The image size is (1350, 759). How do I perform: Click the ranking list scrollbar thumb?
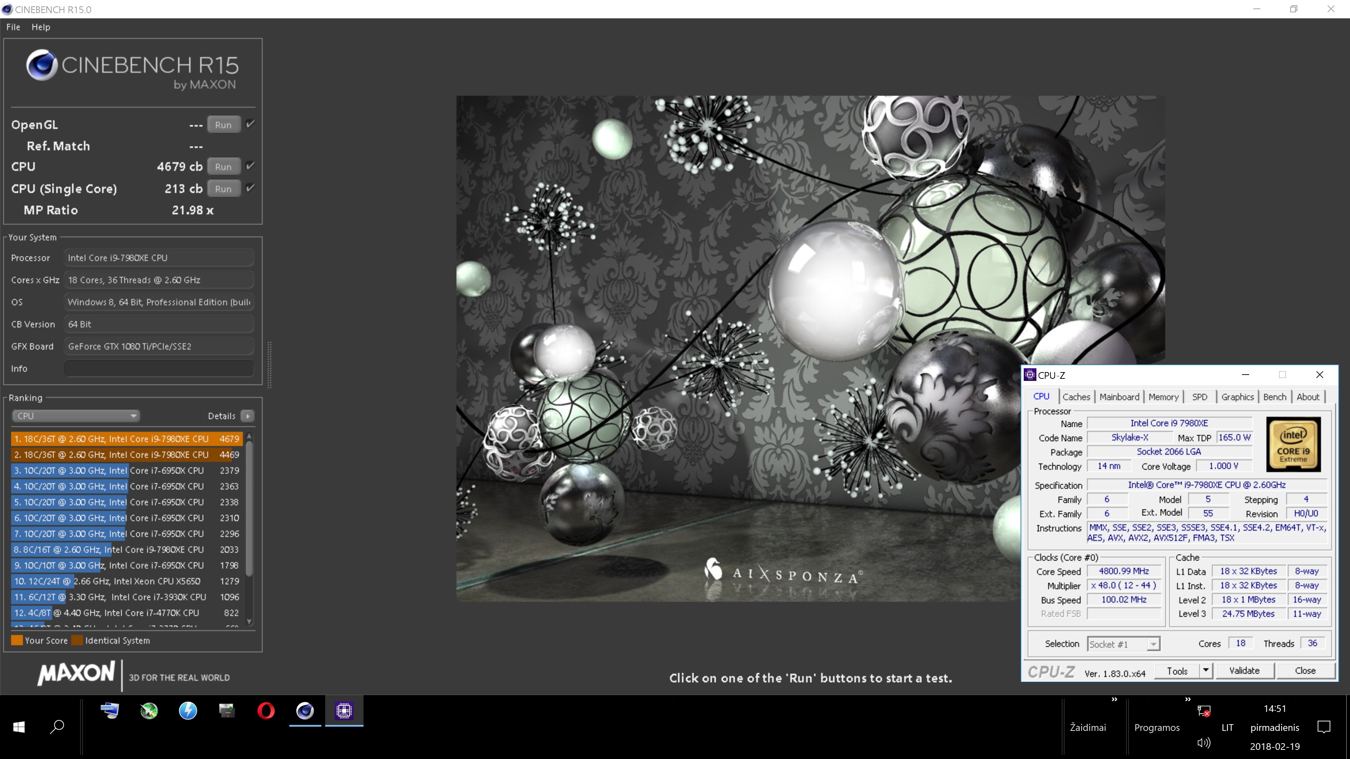pos(250,508)
